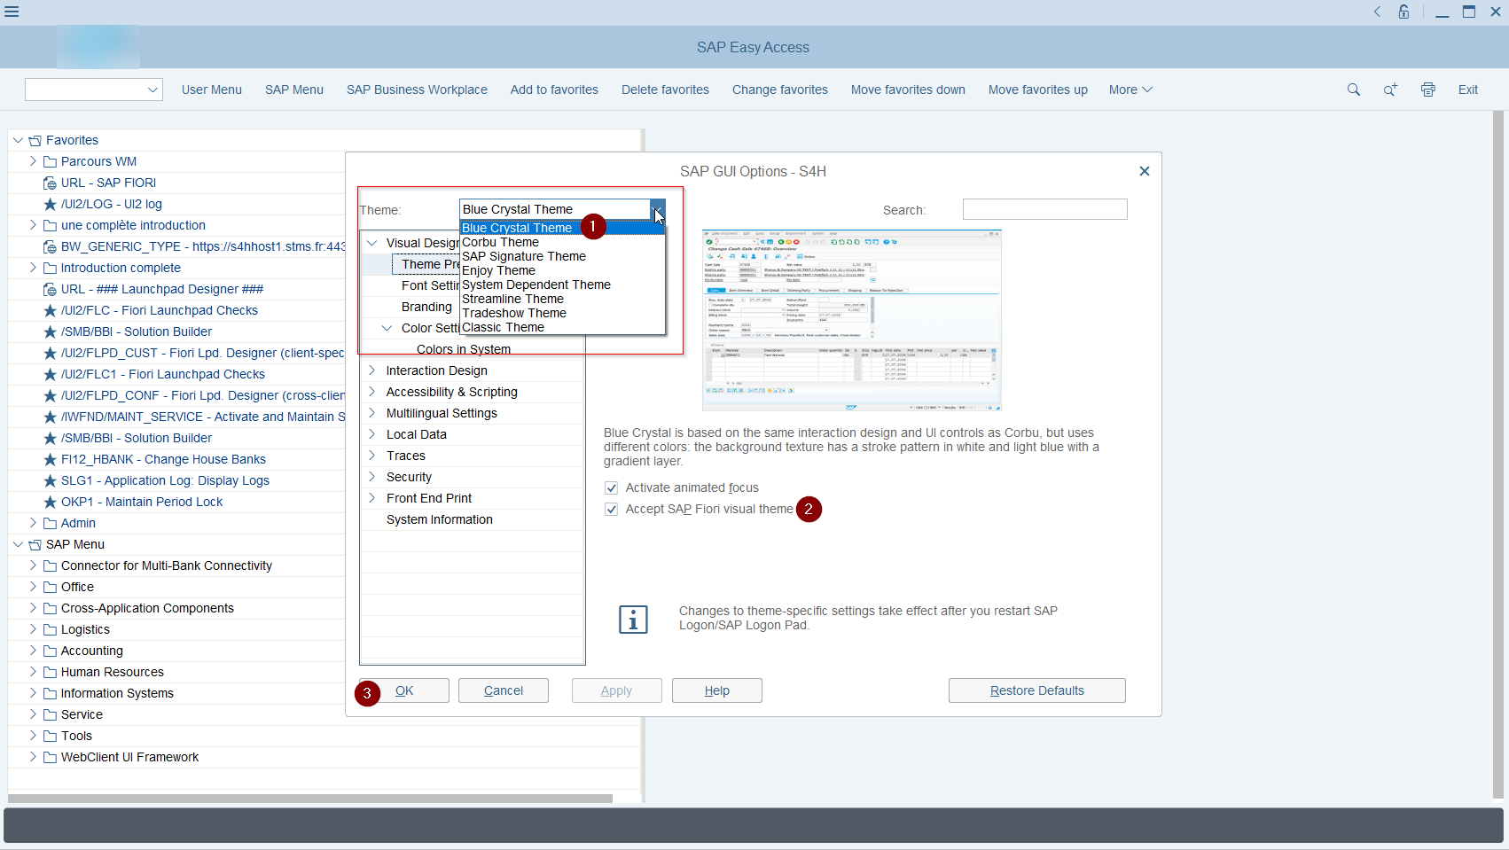Viewport: 1509px width, 850px height.
Task: Expand the Security options node
Action: pos(371,477)
